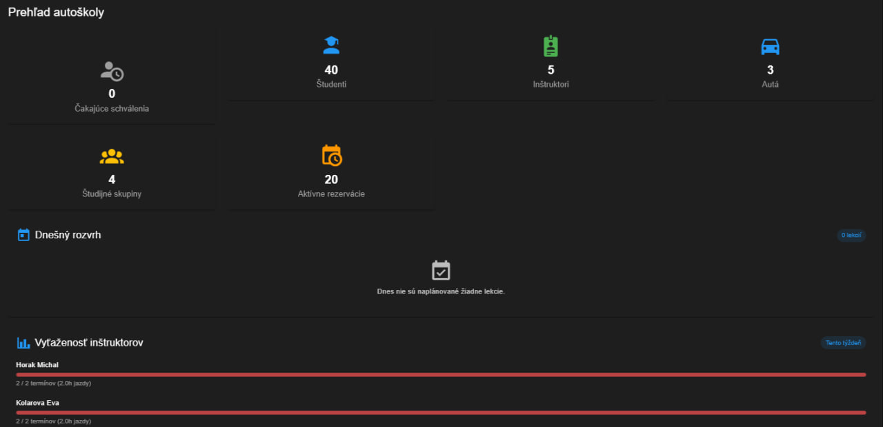The height and width of the screenshot is (427, 883).
Task: Click the terms summary under Kolarova Eva
Action: tap(54, 421)
